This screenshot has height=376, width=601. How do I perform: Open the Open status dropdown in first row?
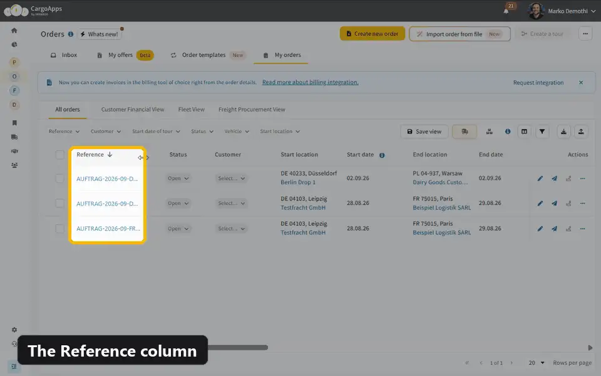(178, 179)
